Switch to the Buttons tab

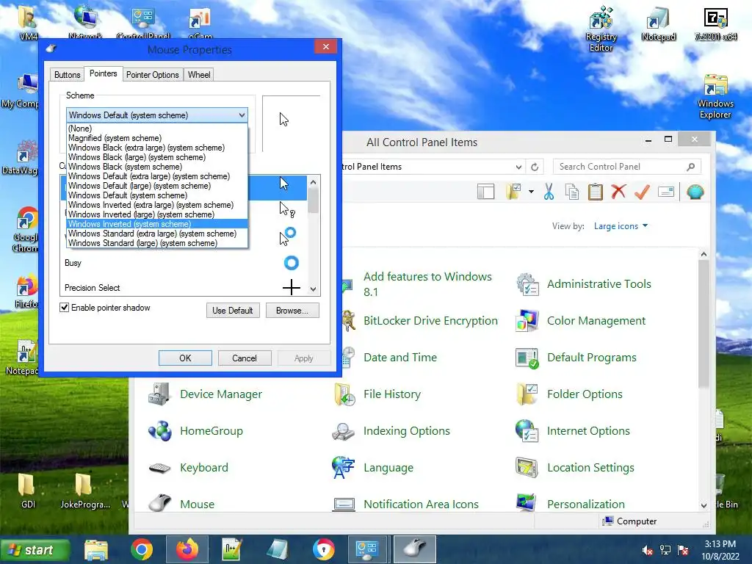tap(67, 75)
